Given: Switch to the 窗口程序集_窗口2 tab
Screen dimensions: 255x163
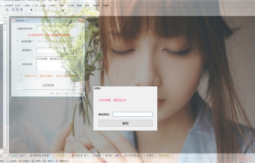Looking at the screenshot, I should click(x=133, y=155).
